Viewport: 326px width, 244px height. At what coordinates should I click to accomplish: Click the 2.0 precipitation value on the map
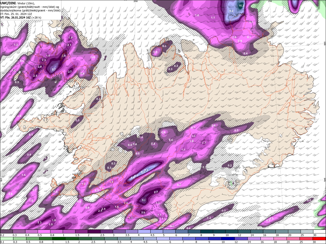click(x=126, y=203)
